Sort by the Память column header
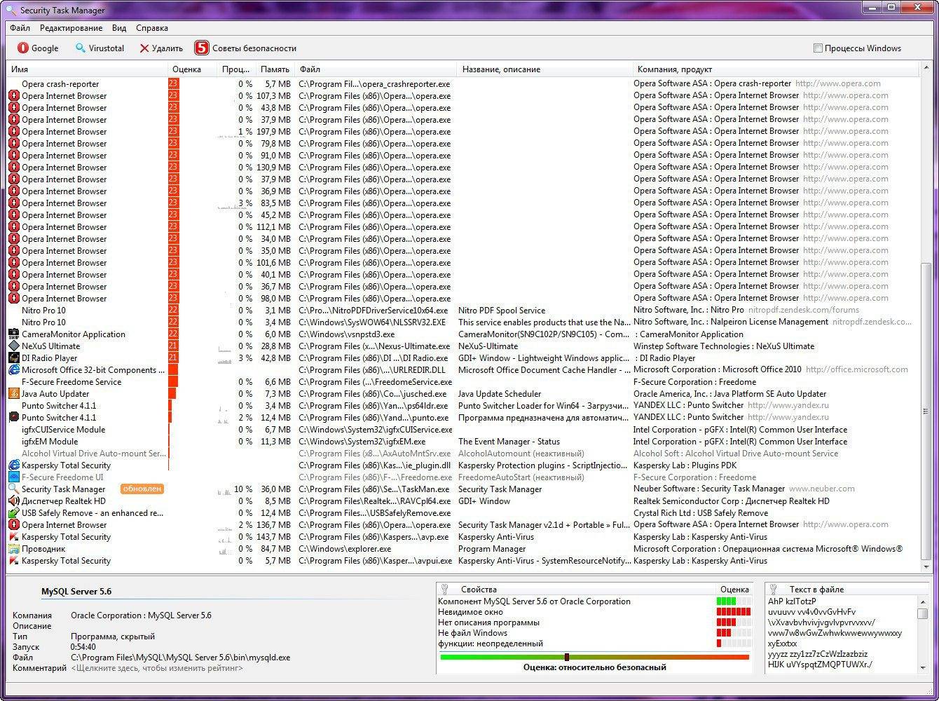 [275, 69]
